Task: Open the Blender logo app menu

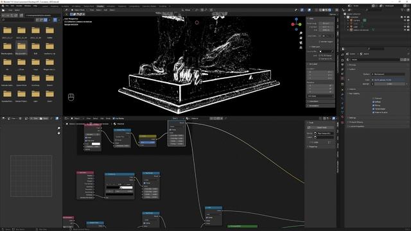Action: coord(3,6)
